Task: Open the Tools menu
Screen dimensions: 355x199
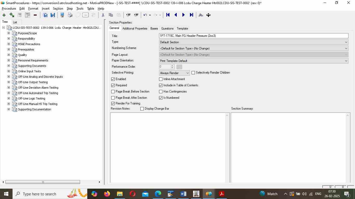Action: (x=80, y=9)
